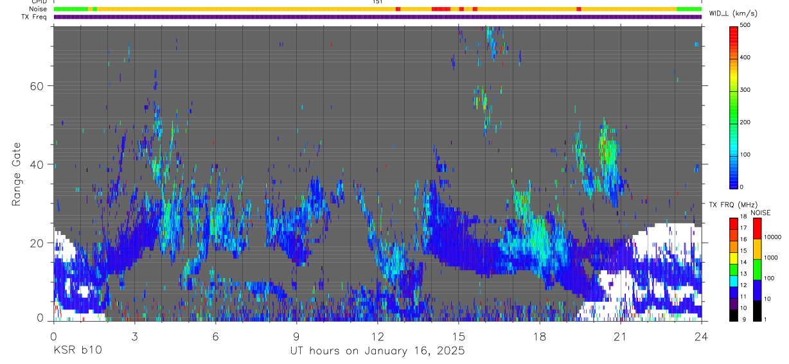
Task: Click the 18 UT hour x-axis tick label
Action: point(540,336)
